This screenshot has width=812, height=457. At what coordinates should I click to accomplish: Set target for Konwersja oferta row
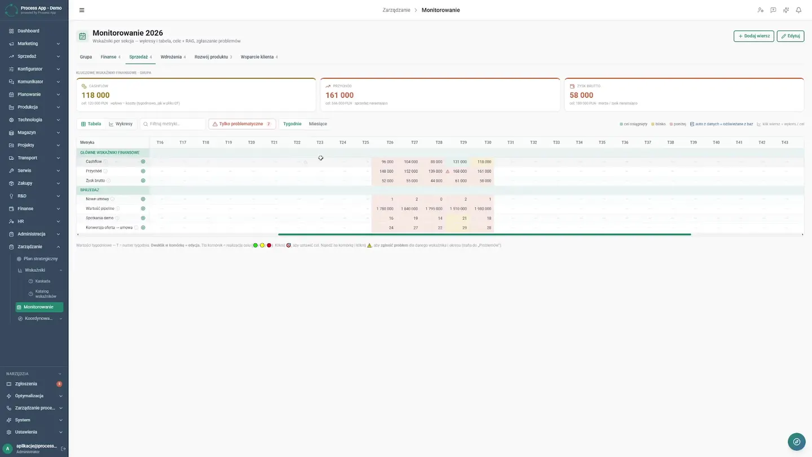(x=143, y=227)
